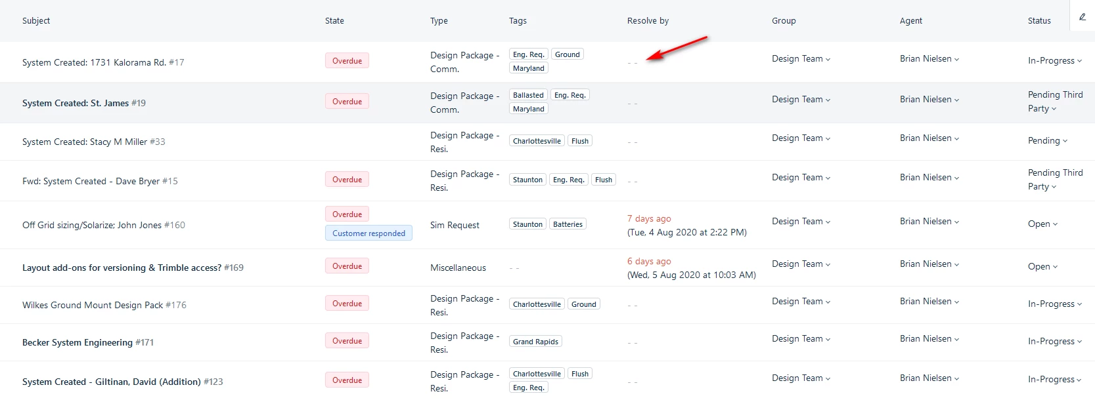This screenshot has width=1095, height=400.
Task: Click the Customer responded badge
Action: [369, 233]
